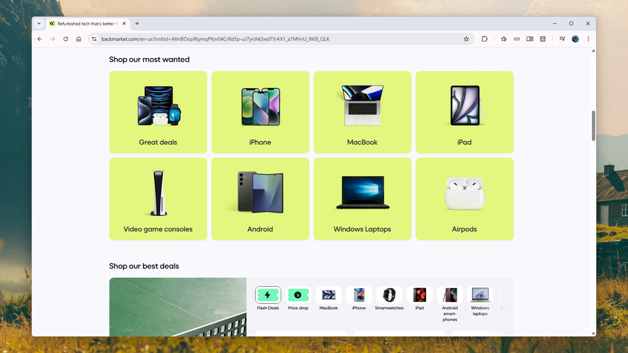The image size is (628, 353).
Task: Bookmark this page with the star icon
Action: coord(466,39)
